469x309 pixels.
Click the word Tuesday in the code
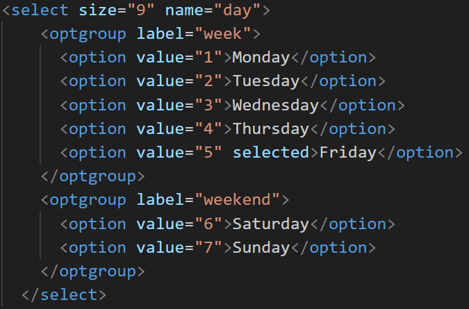(x=265, y=81)
